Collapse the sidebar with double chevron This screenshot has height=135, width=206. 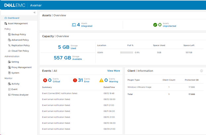(x=35, y=13)
